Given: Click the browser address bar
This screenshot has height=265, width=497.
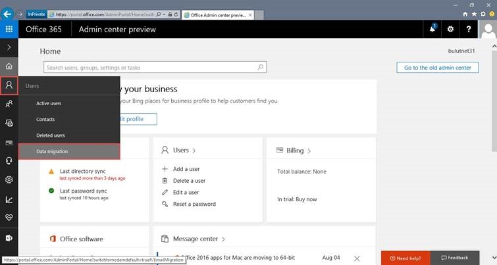Looking at the screenshot, I should [x=105, y=14].
